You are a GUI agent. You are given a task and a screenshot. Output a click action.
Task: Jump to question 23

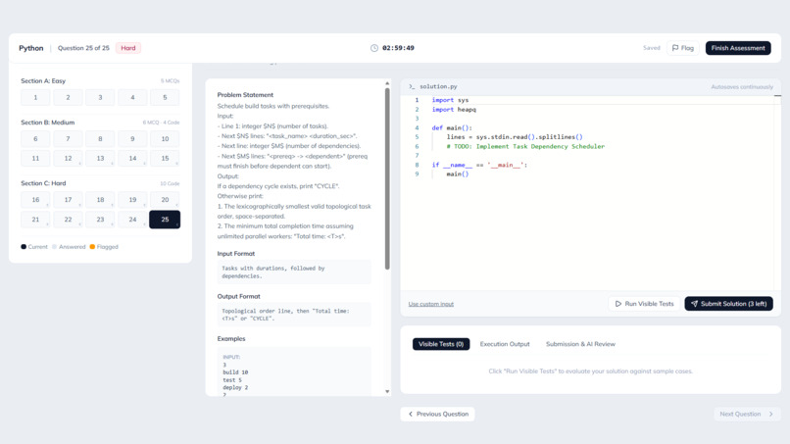click(x=100, y=220)
